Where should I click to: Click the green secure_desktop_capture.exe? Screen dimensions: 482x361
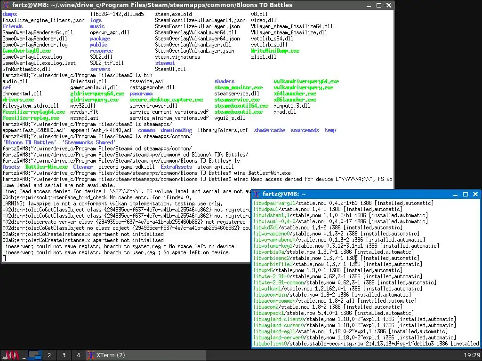click(x=166, y=100)
